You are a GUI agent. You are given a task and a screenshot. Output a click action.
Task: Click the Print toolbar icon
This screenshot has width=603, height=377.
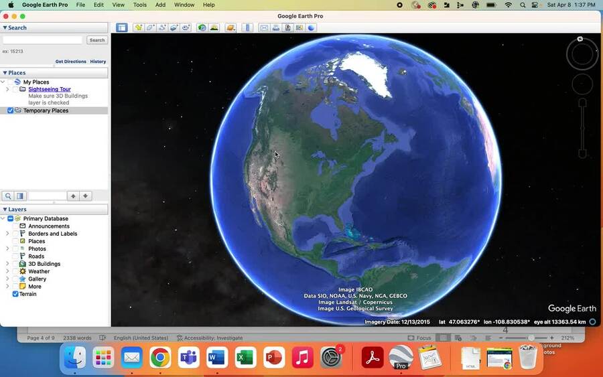coord(276,27)
